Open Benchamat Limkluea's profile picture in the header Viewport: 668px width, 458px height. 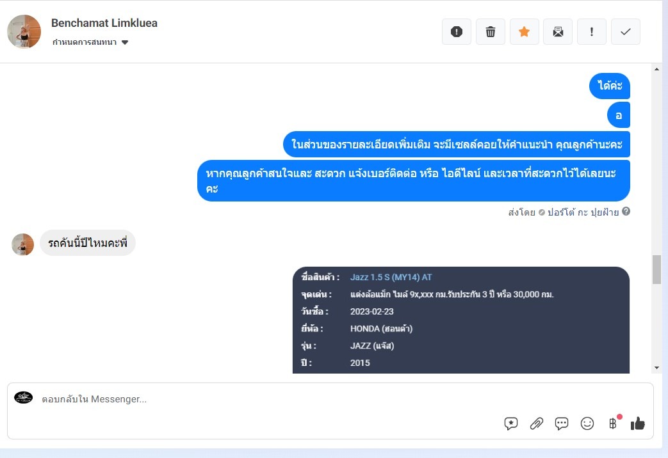pos(24,31)
